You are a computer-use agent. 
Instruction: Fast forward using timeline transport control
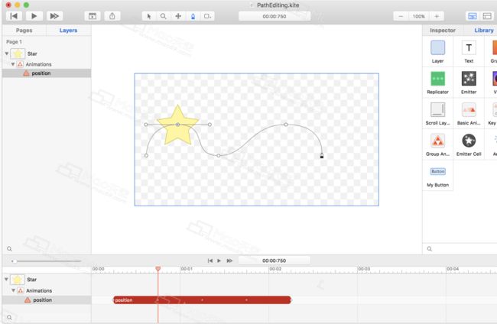(229, 261)
